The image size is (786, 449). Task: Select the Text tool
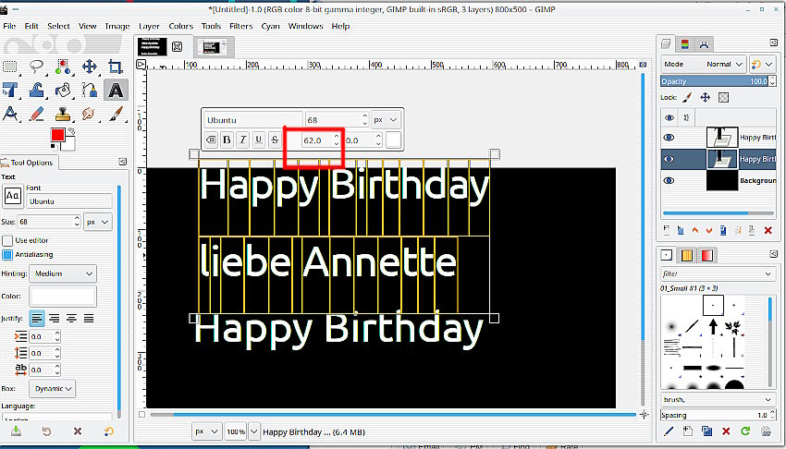pos(116,91)
